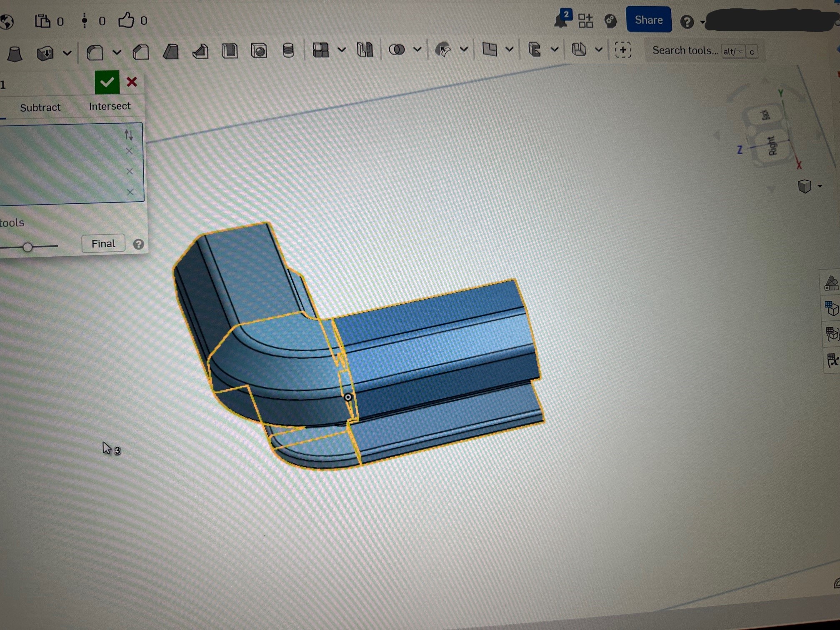Image resolution: width=840 pixels, height=630 pixels.
Task: Select the Rib tool
Action: pos(200,52)
